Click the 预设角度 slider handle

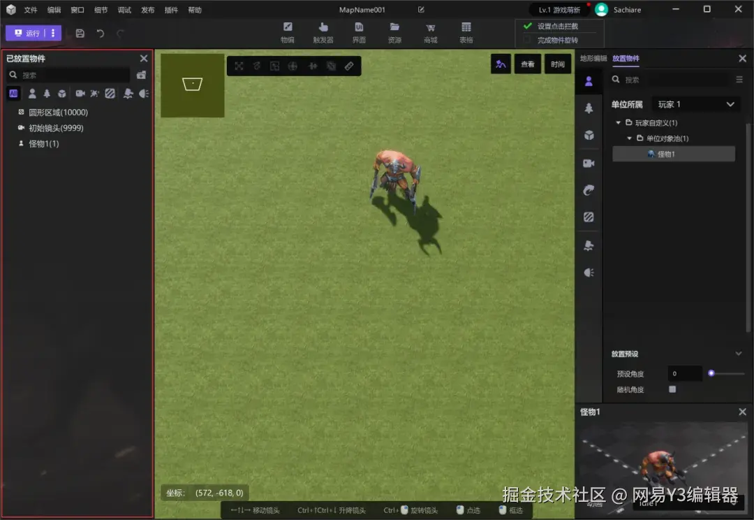(x=711, y=373)
